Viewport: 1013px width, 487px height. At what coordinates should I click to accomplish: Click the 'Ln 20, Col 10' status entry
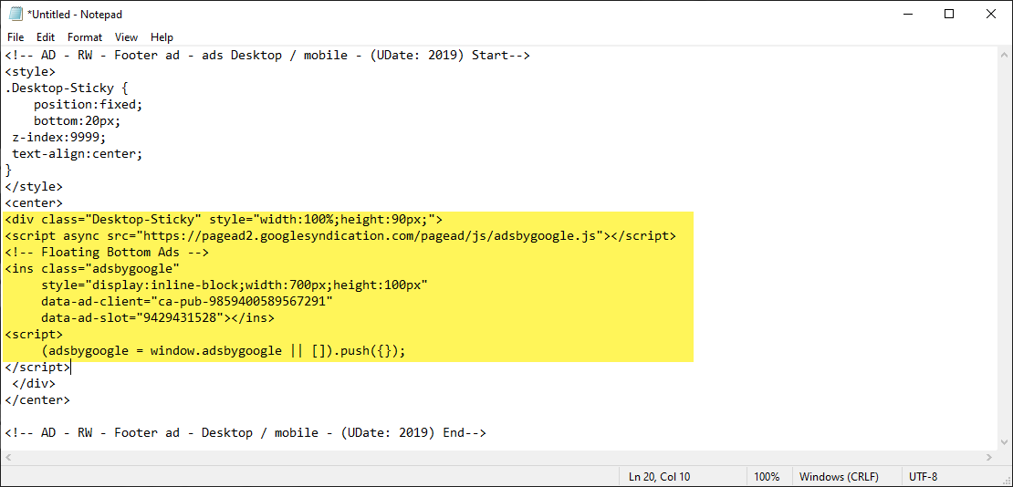[659, 477]
